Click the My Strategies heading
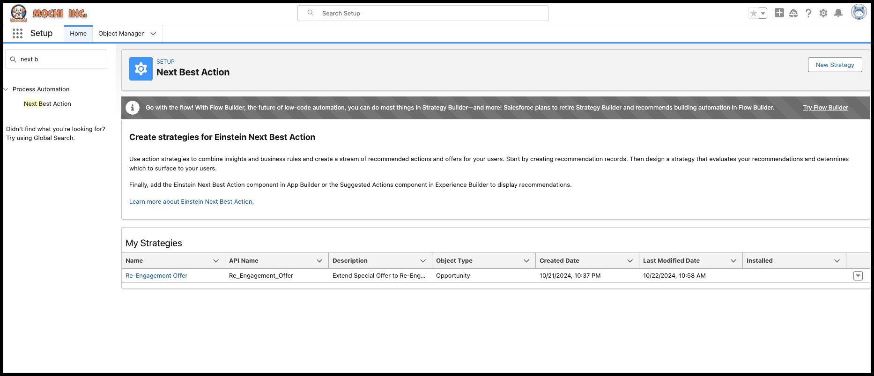Image resolution: width=874 pixels, height=376 pixels. pyautogui.click(x=154, y=243)
